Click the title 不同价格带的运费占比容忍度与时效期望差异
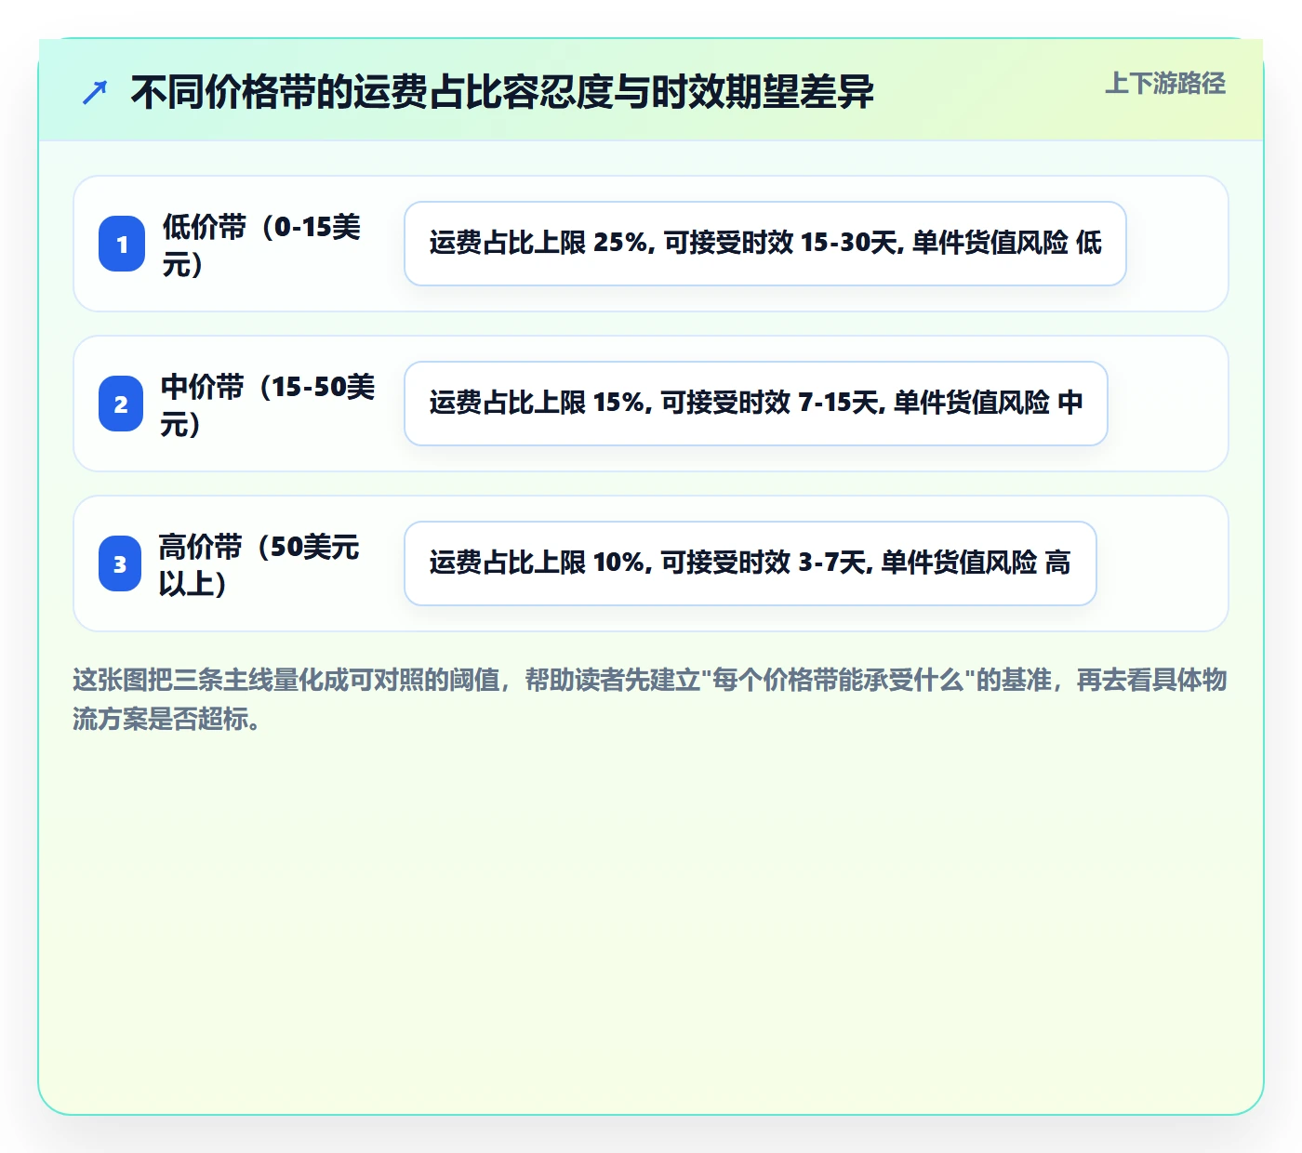This screenshot has width=1302, height=1153. [502, 92]
